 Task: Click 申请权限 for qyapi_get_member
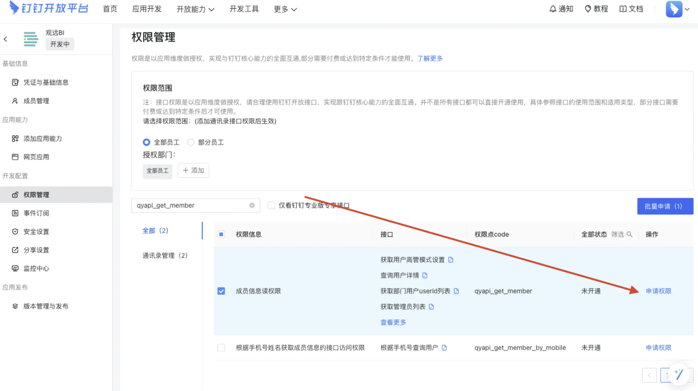click(x=658, y=291)
